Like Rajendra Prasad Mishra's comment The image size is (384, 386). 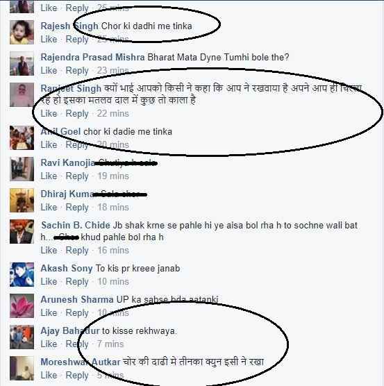49,71
